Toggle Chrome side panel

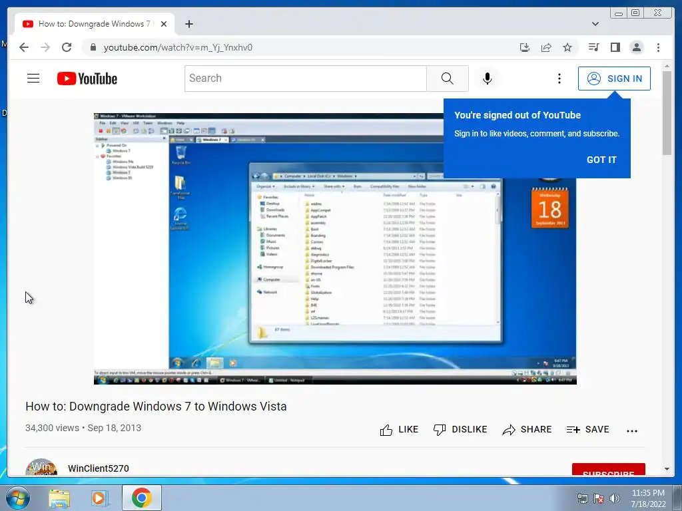point(615,47)
